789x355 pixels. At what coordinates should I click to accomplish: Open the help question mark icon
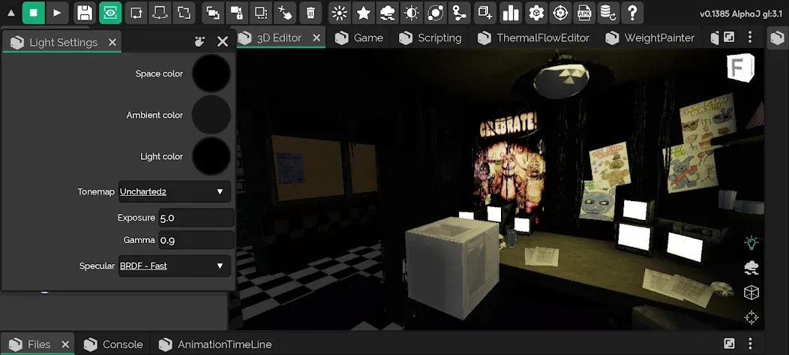click(633, 13)
